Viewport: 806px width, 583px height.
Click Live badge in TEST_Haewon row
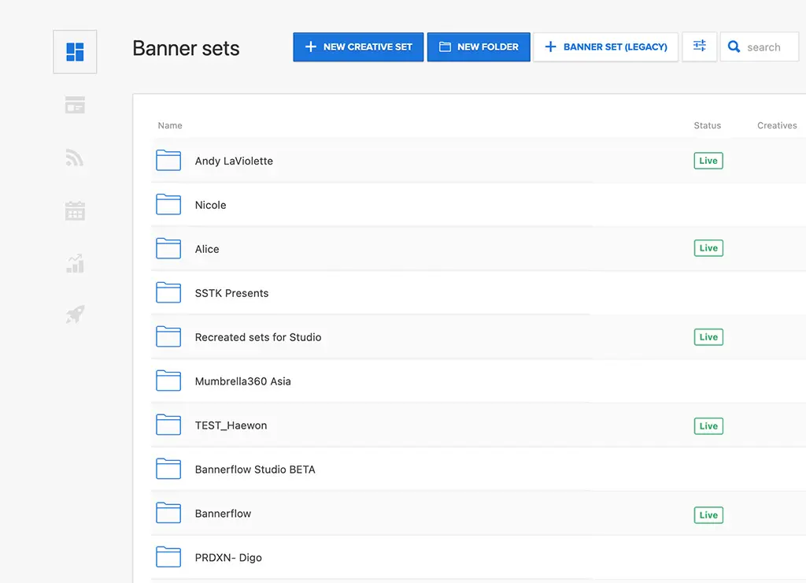pos(708,426)
